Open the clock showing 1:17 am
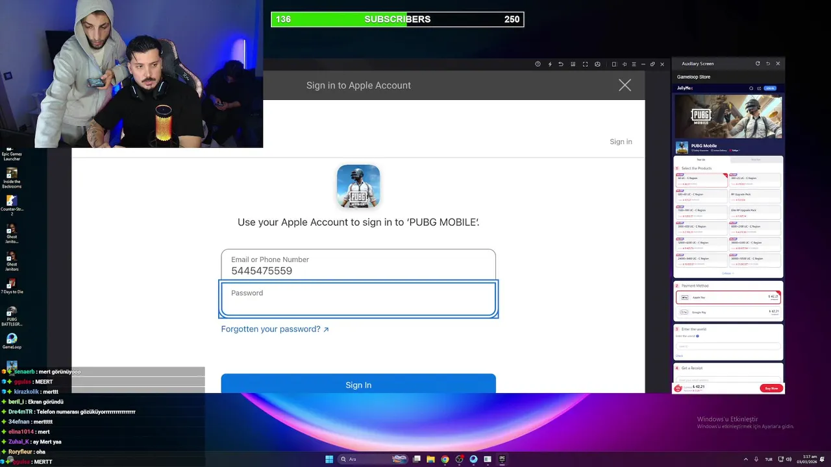Image resolution: width=831 pixels, height=467 pixels. [808, 459]
